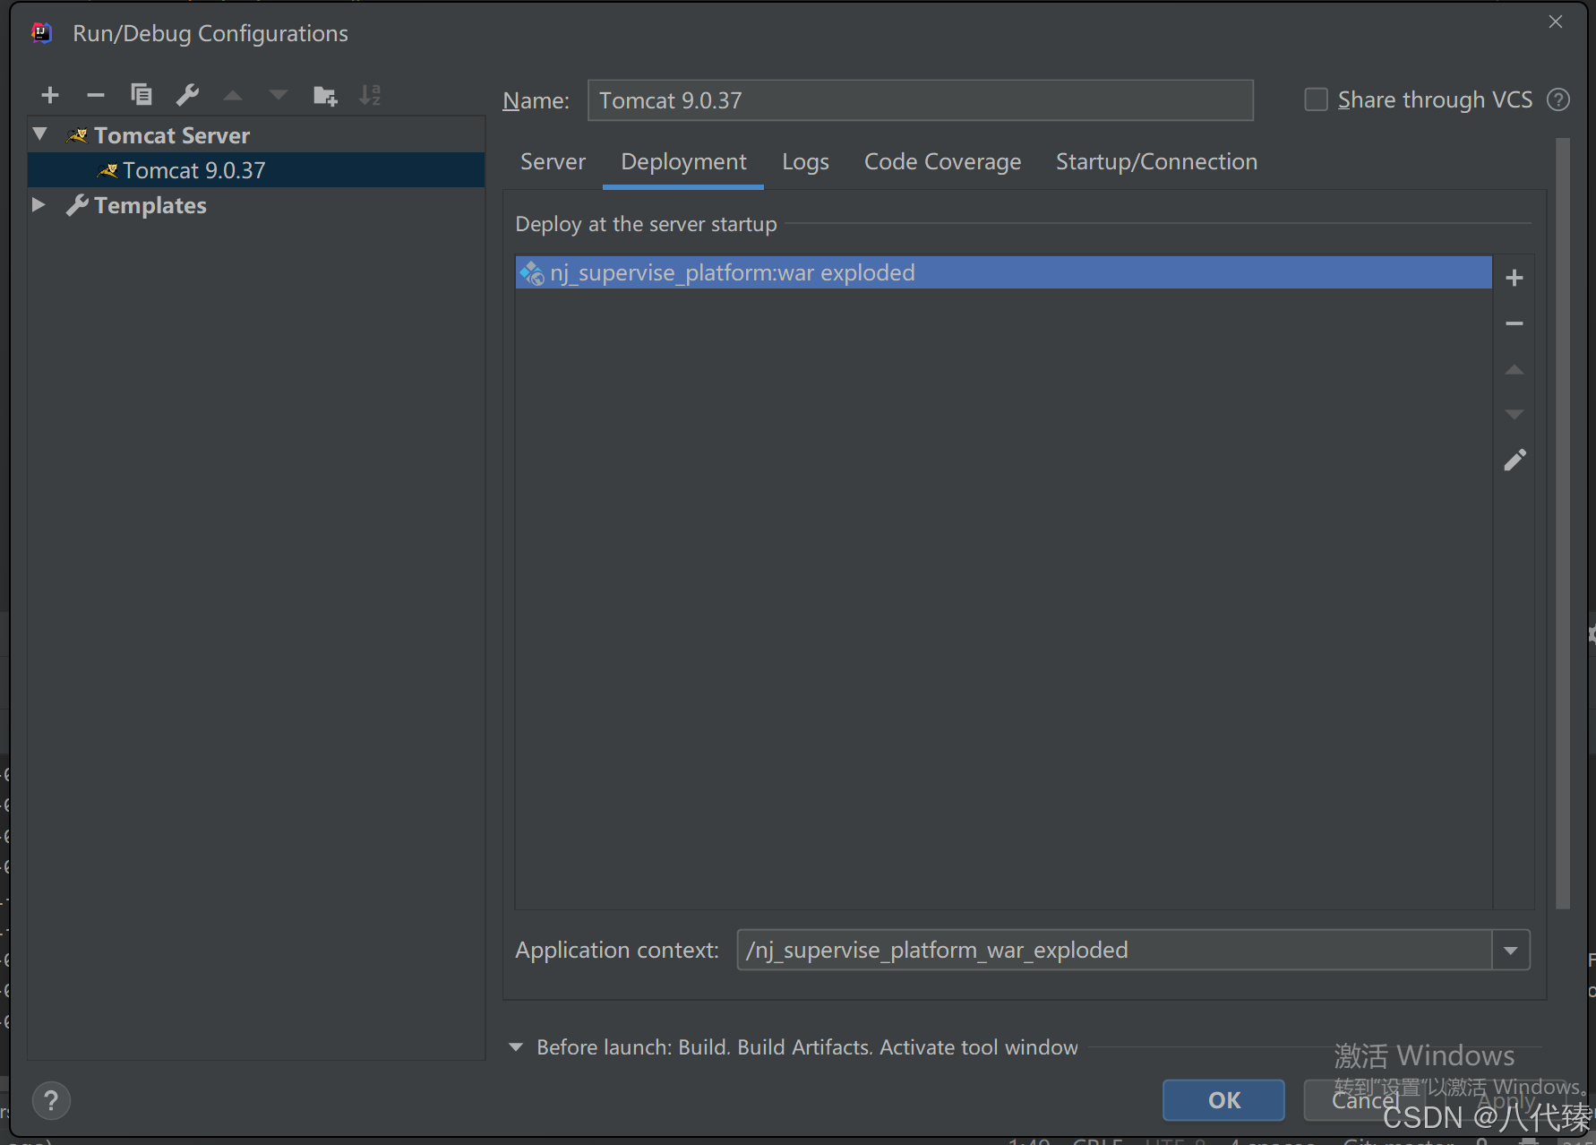The image size is (1596, 1145).
Task: Switch to the Logs tab
Action: click(805, 162)
